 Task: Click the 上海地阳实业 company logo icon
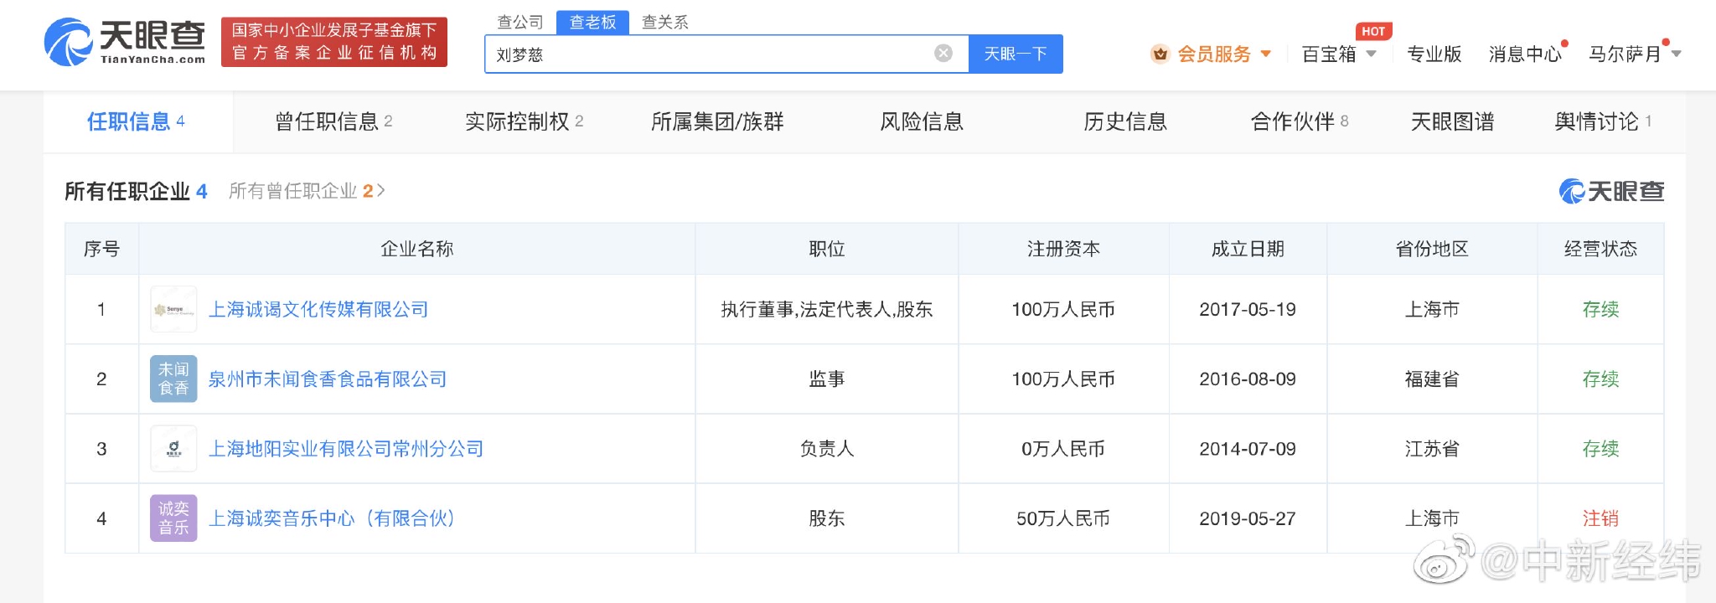pos(173,449)
